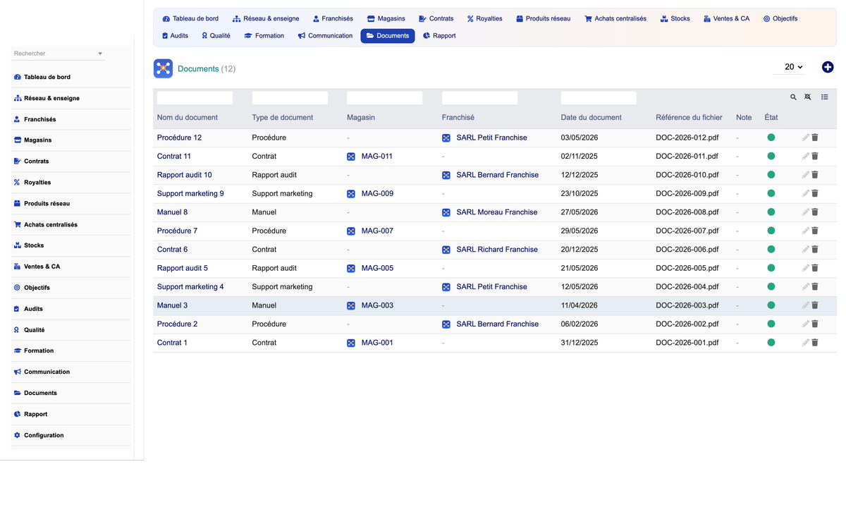Screen dimensions: 846x524
Task: Click the Magasin filter input field
Action: [385, 98]
